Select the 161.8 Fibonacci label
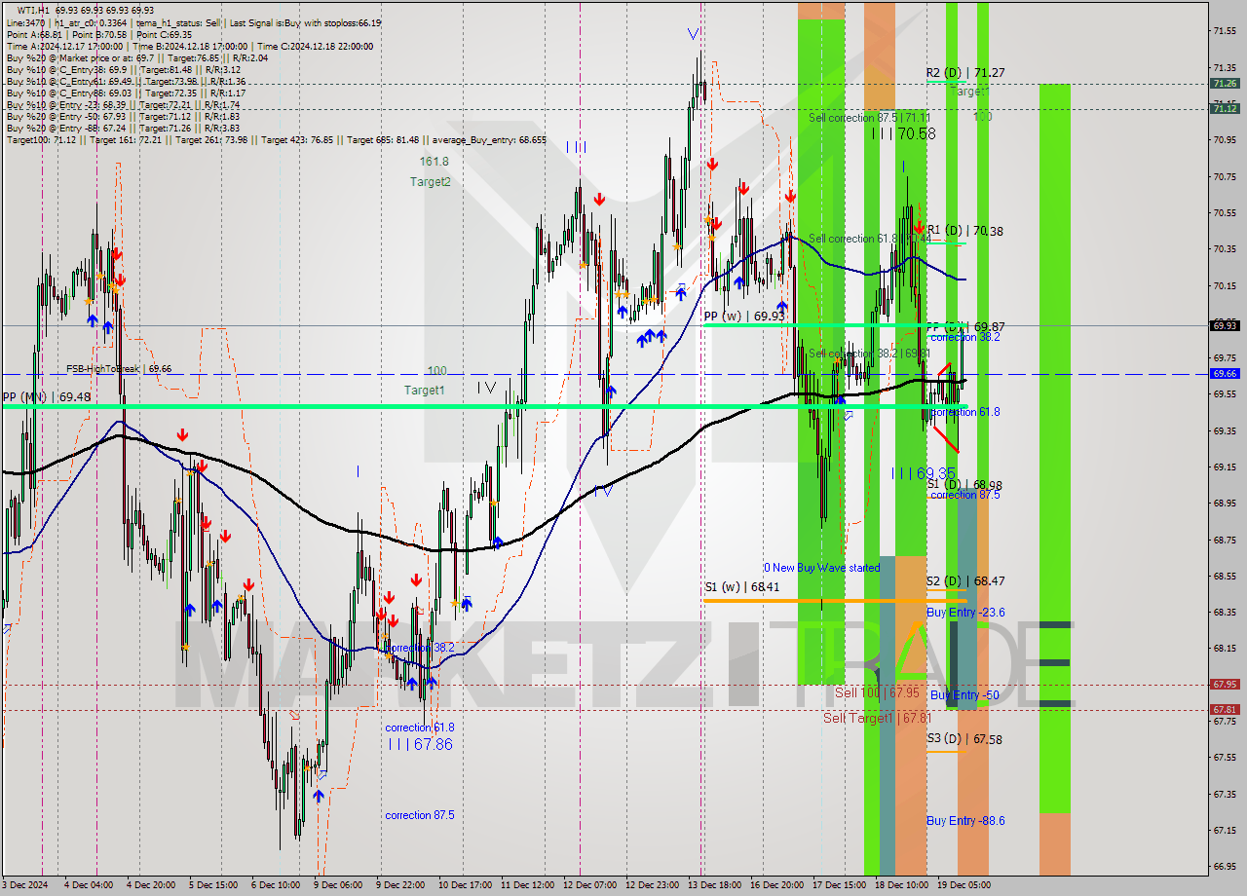 tap(435, 162)
